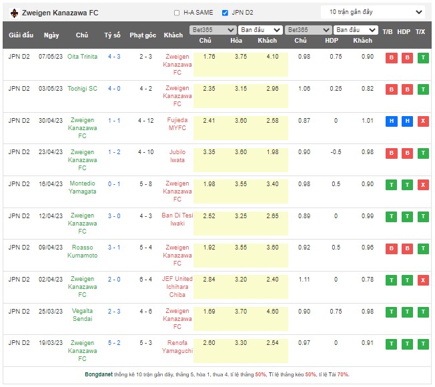Click first green T badge in Renofa Yamaguchi row
Viewport: 435px width, 387px height.
click(391, 344)
